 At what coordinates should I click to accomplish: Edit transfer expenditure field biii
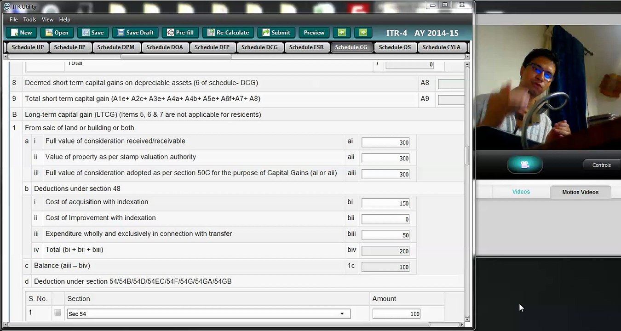point(385,235)
